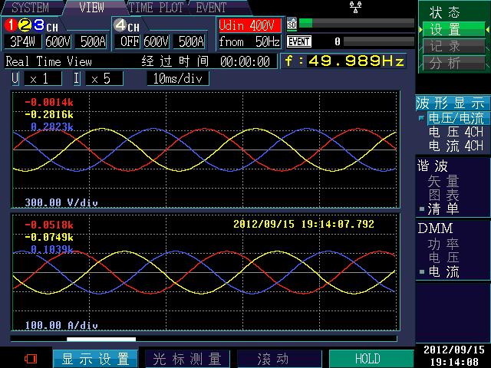Select 电流 under the DMM section

443,271
